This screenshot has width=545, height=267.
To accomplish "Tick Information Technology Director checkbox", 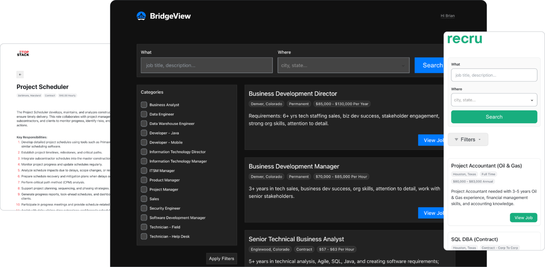I will coord(144,152).
